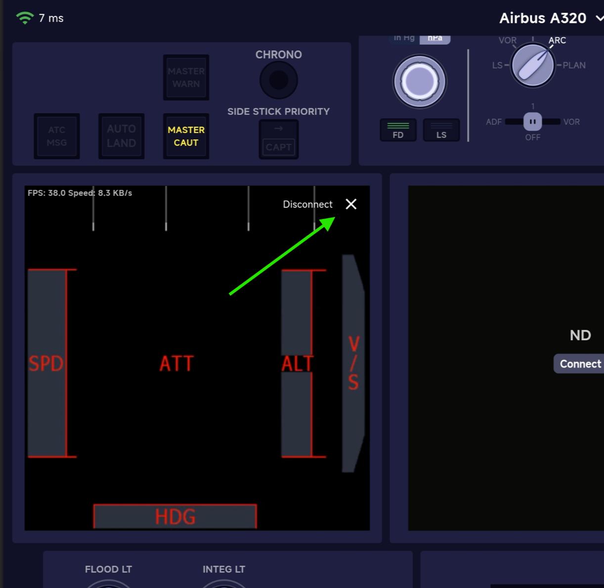Click the ND Connect button
The image size is (604, 588).
(x=580, y=364)
